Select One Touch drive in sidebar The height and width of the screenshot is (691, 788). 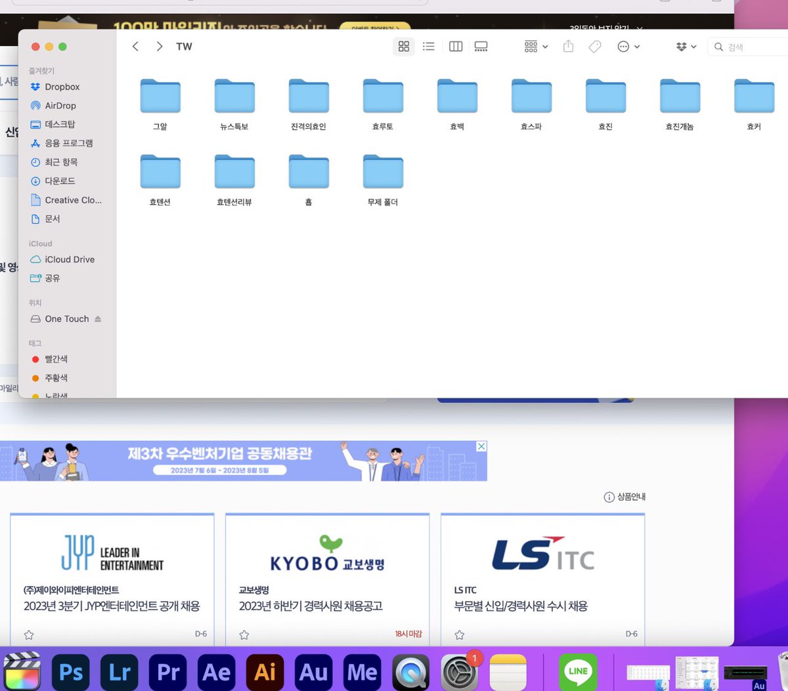pyautogui.click(x=60, y=319)
